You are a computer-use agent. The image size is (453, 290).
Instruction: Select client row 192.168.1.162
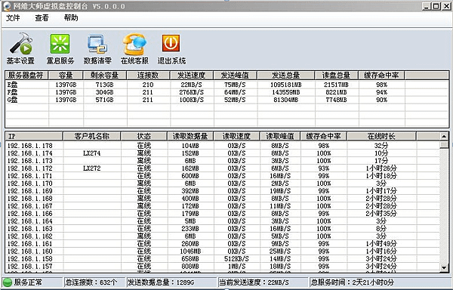pos(223,236)
